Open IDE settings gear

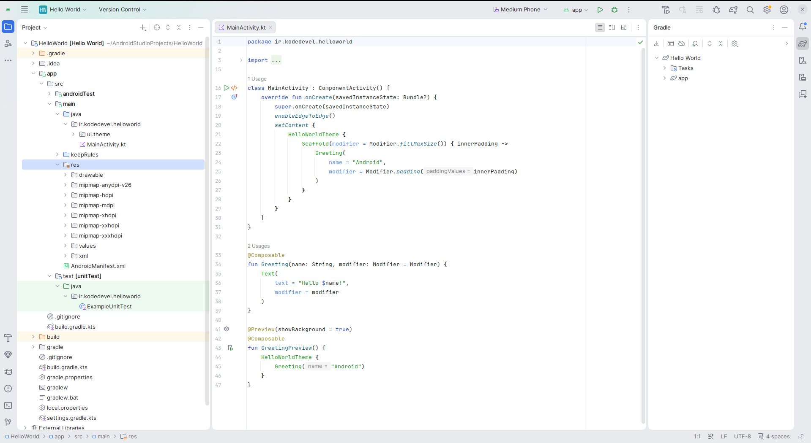[x=767, y=9]
